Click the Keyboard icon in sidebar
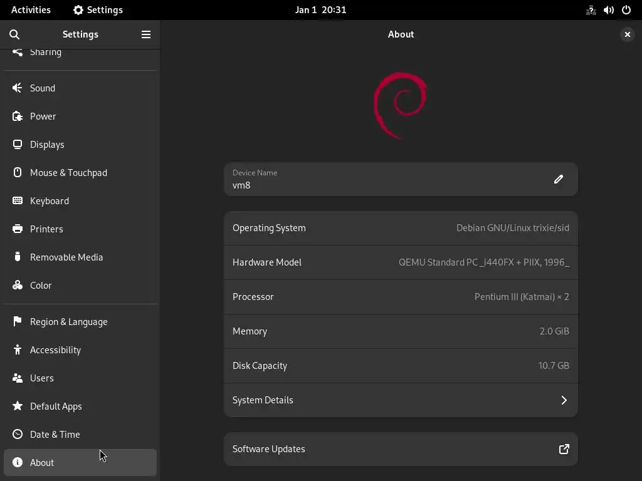Screen dimensions: 642x481 (x=17, y=200)
